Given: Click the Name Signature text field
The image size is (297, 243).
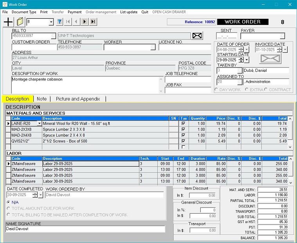Looking at the screenshot, I should click(85, 229).
